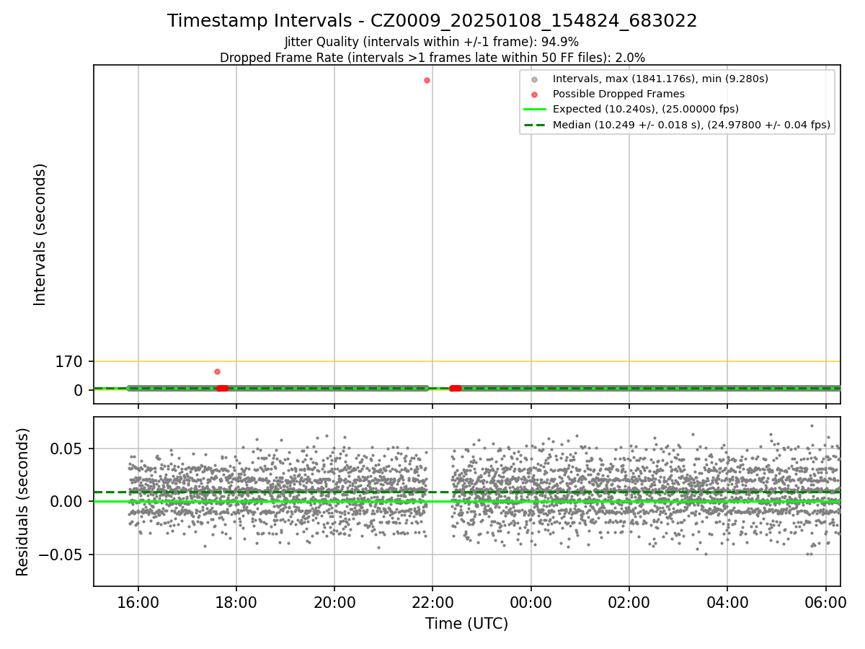Click the '04:00' x-axis tick label
This screenshot has width=865, height=649.
[x=727, y=601]
